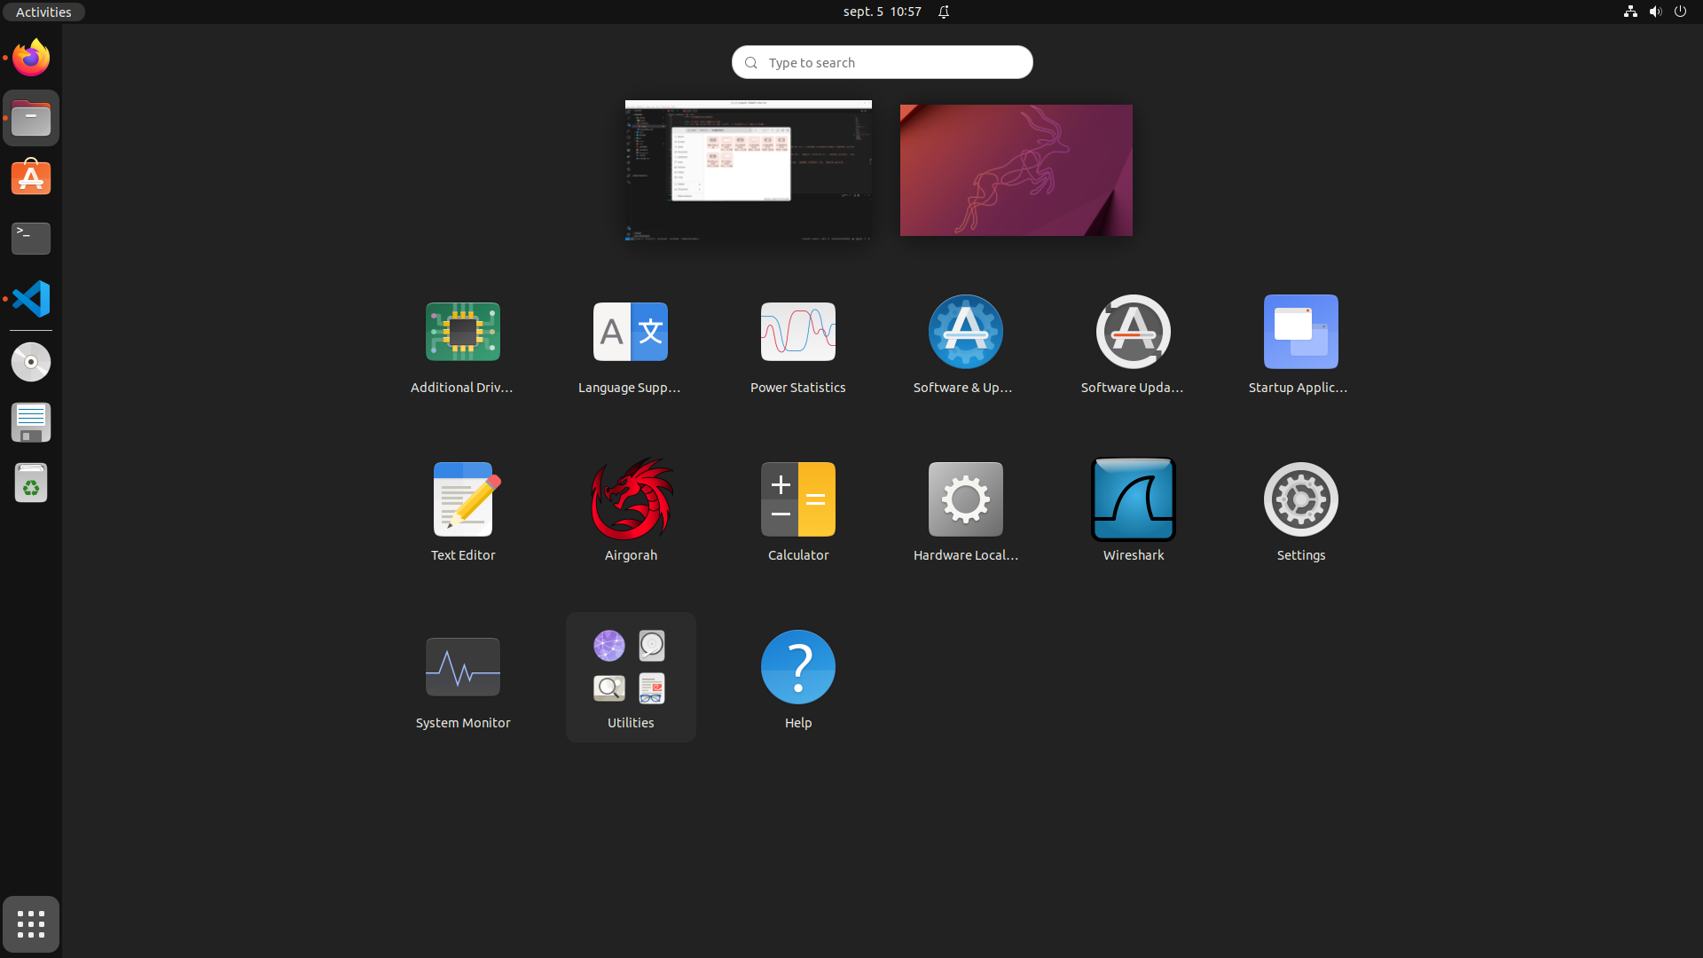Screen dimensions: 1703x958
Task: Focus the Type to search field
Action: (x=882, y=62)
